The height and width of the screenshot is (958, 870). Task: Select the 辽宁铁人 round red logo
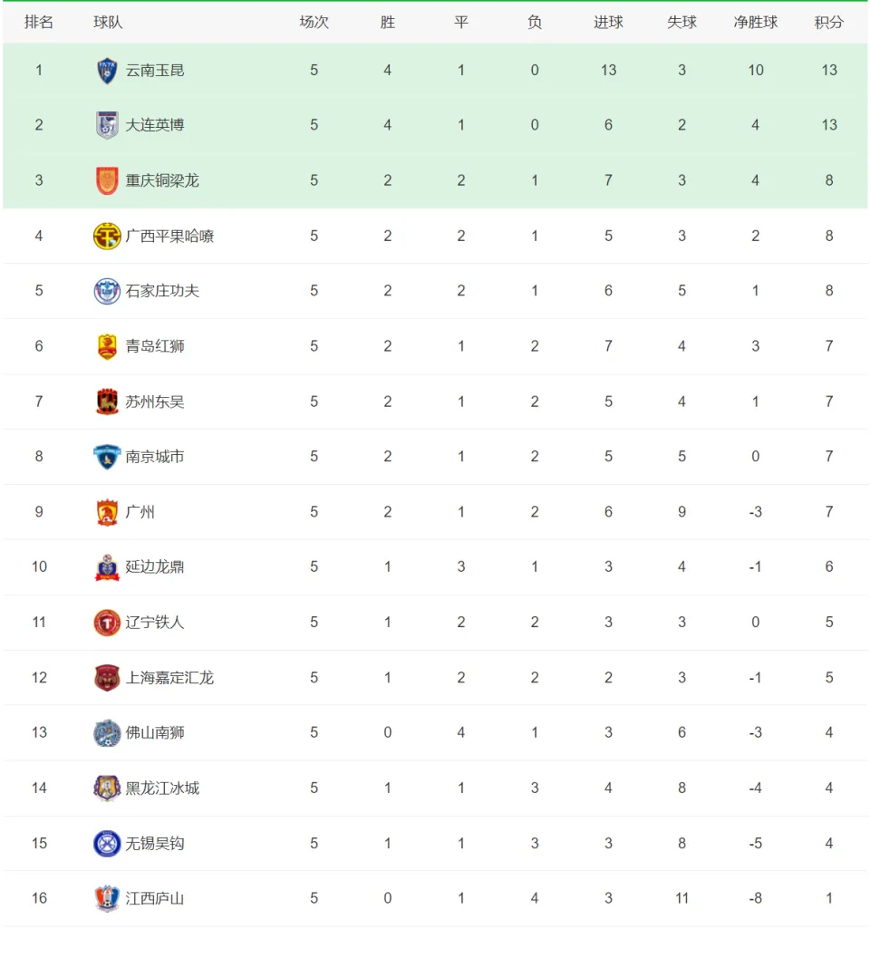click(107, 623)
